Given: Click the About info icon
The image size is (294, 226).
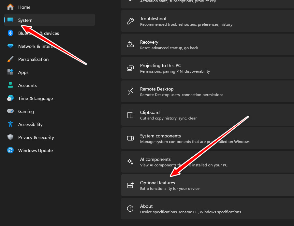Looking at the screenshot, I should point(130,209).
